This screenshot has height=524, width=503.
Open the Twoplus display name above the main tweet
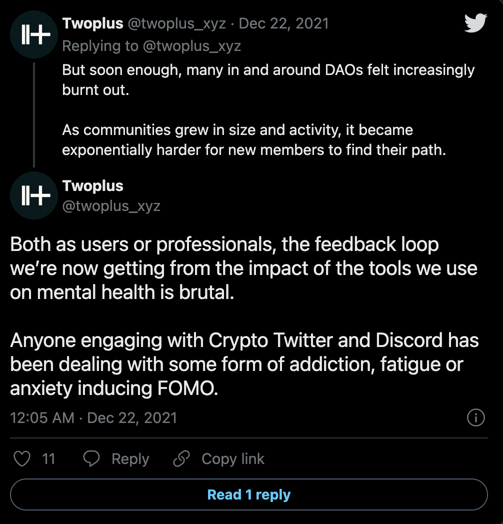click(93, 186)
